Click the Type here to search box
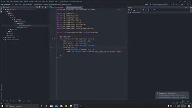The height and width of the screenshot is (108, 192). 22,106
